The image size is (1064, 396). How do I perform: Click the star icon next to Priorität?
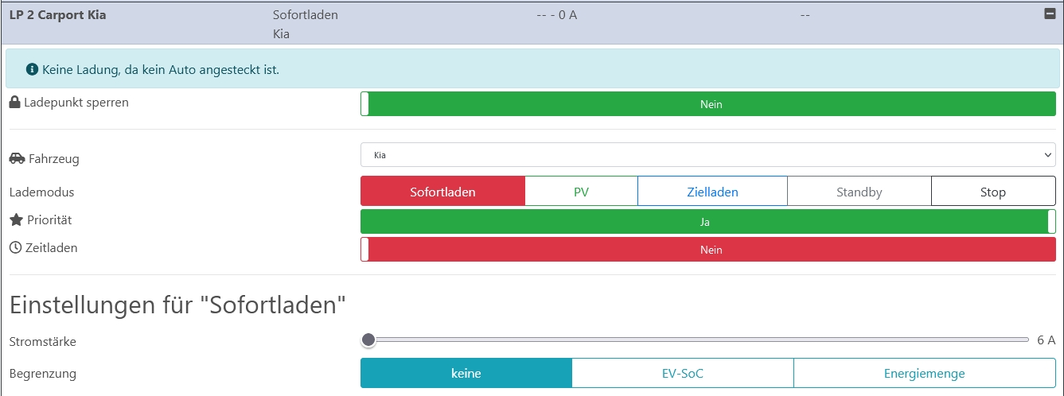click(x=16, y=220)
